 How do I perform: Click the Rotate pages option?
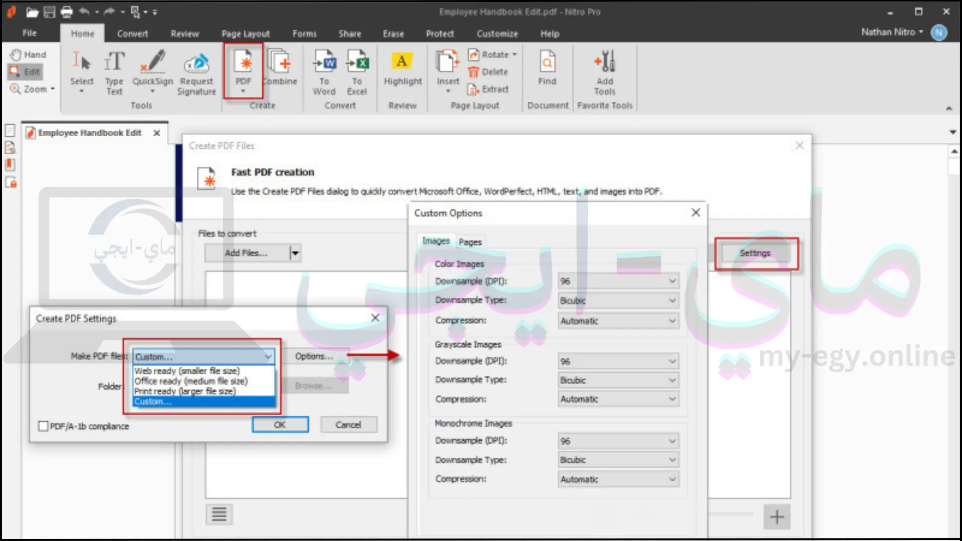(x=492, y=55)
